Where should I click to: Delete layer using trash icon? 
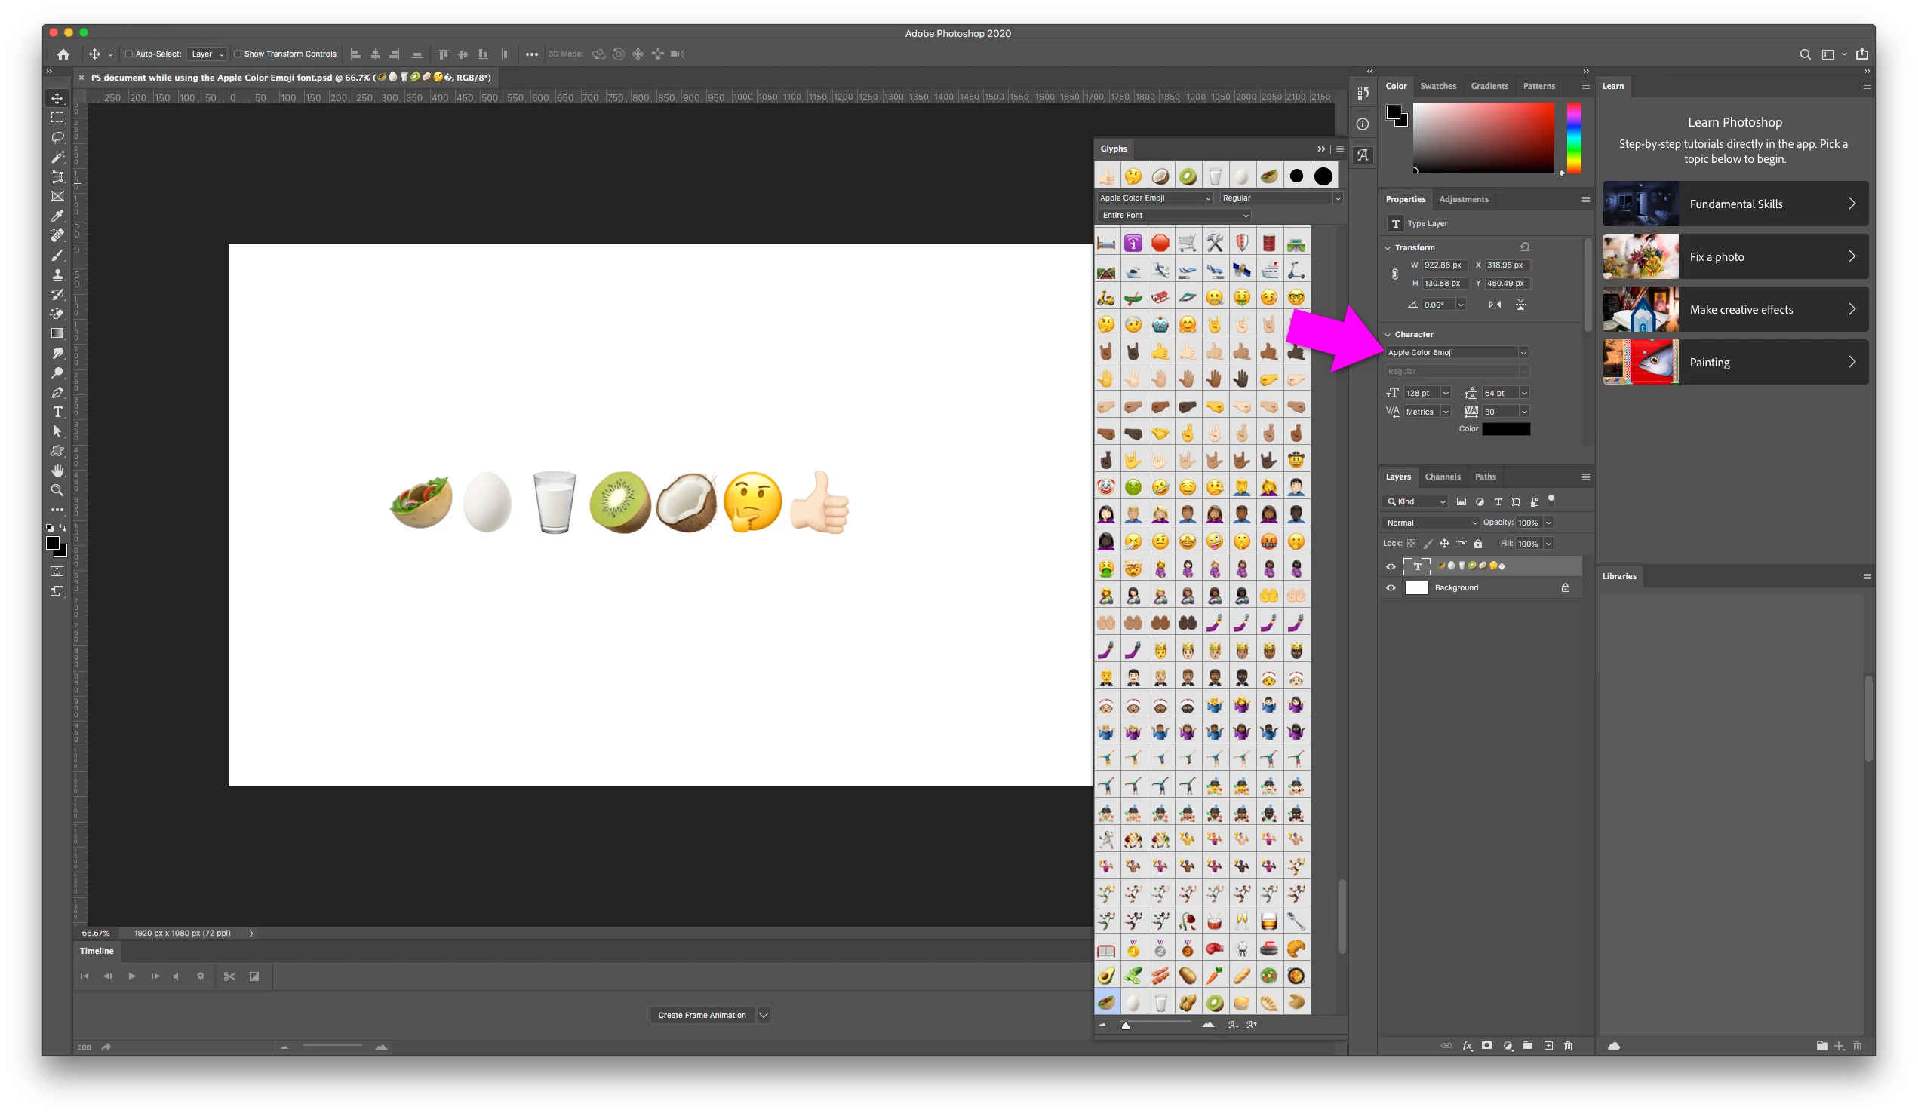pyautogui.click(x=1568, y=1046)
